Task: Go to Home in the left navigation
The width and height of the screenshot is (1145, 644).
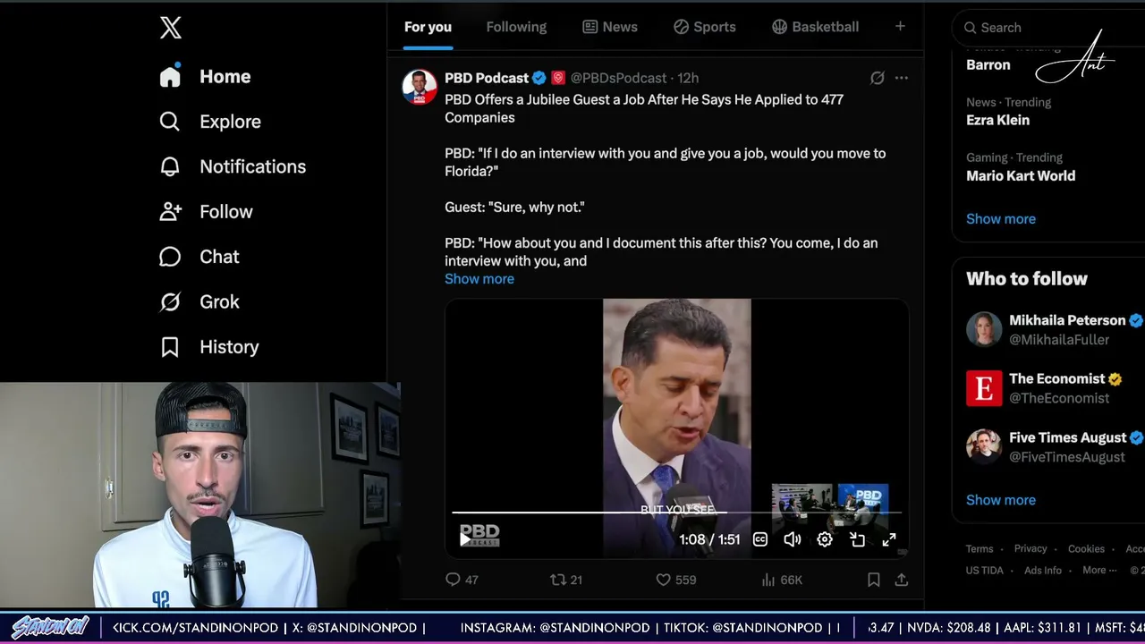Action: click(x=206, y=77)
